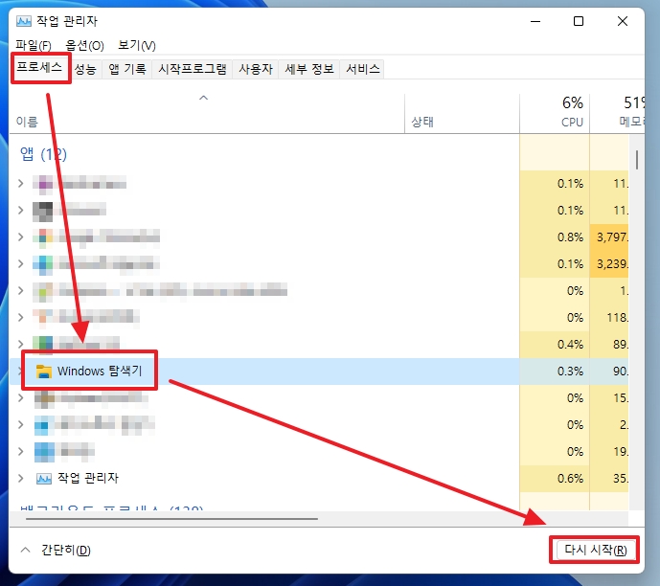This screenshot has width=660, height=586.
Task: Click the vertical scrollbar thumb of the process list
Action: (637, 160)
